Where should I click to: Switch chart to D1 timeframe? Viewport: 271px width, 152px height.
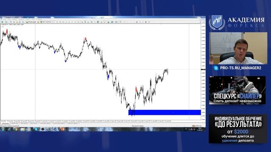(72, 22)
